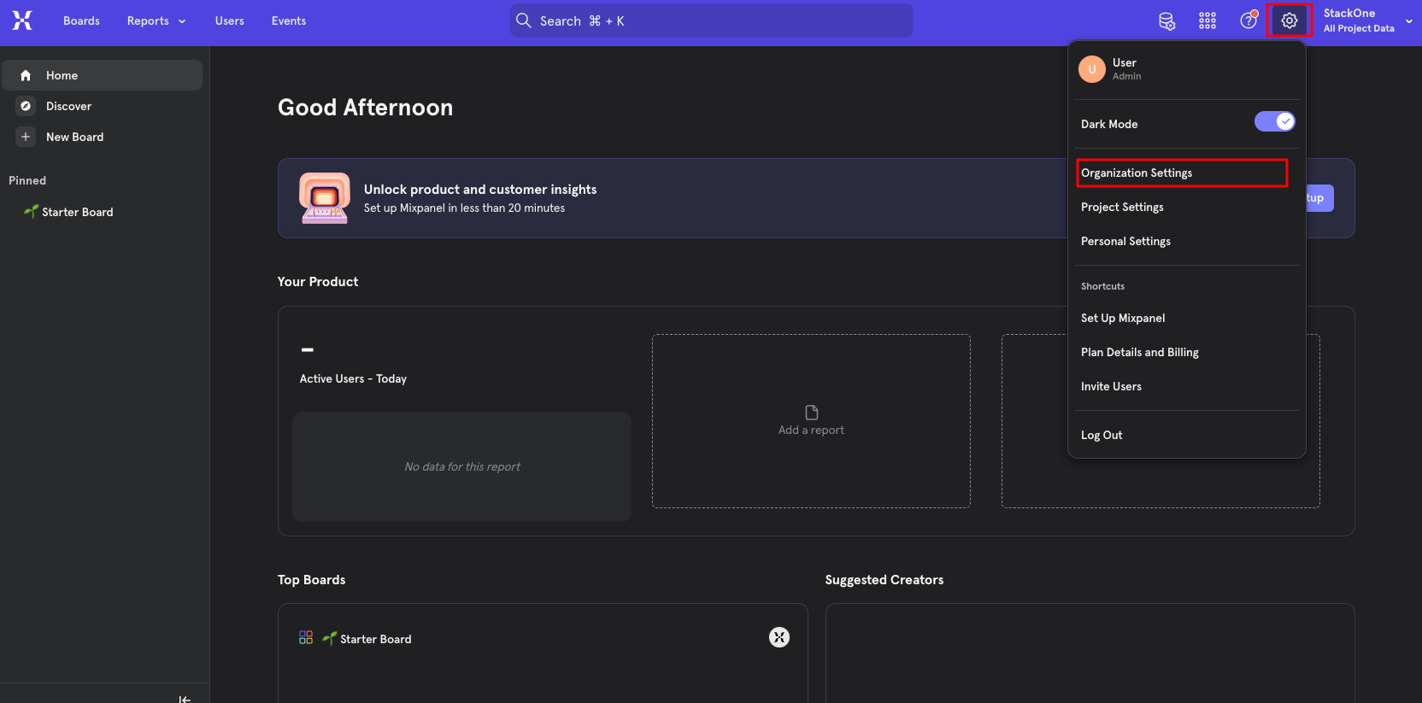Image resolution: width=1422 pixels, height=703 pixels.
Task: Click the document icon in Add a report
Action: click(812, 413)
